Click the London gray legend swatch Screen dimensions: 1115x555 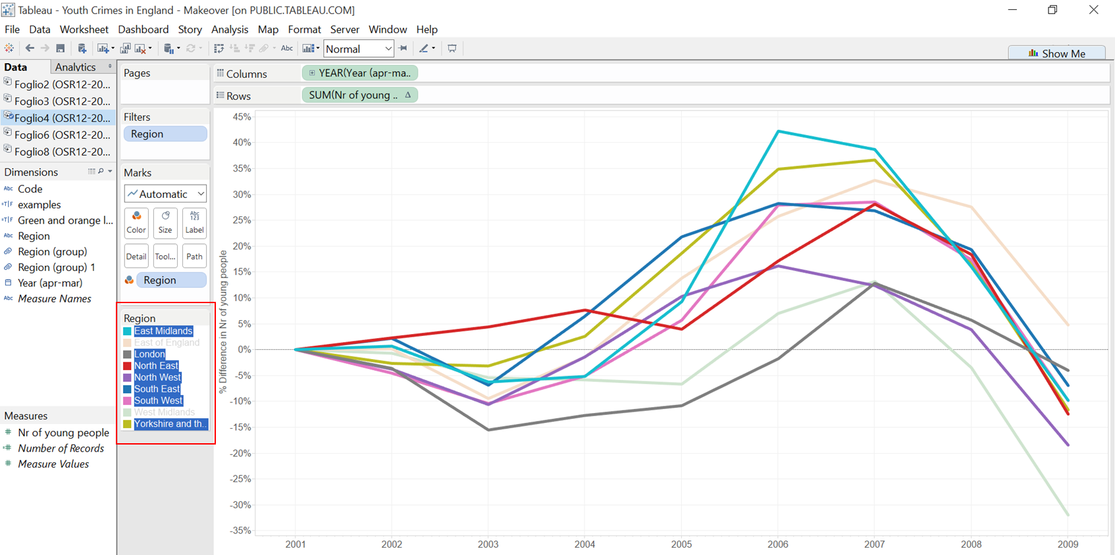click(128, 354)
